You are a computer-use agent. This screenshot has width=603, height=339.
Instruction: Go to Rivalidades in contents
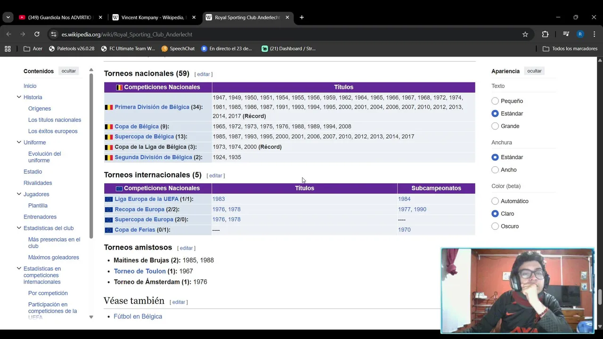(38, 183)
